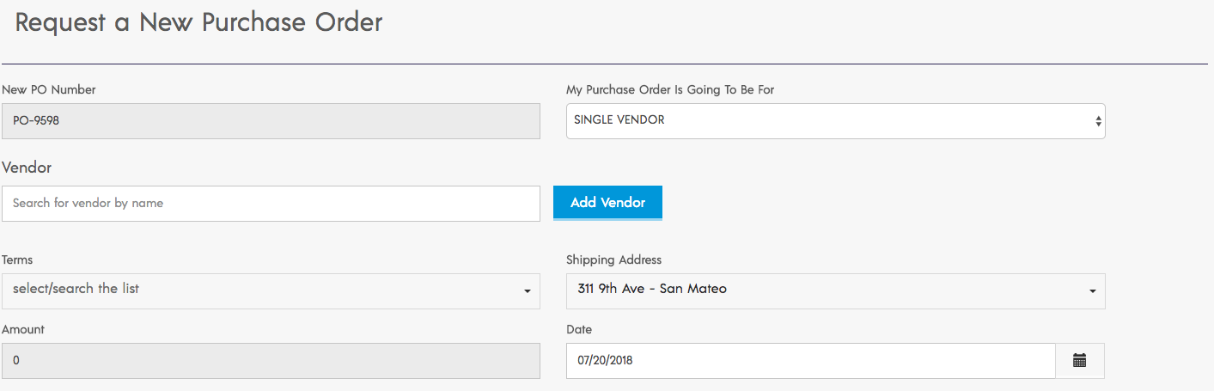The height and width of the screenshot is (391, 1214).
Task: Click the Date field showing 07/20/2018
Action: coord(810,361)
